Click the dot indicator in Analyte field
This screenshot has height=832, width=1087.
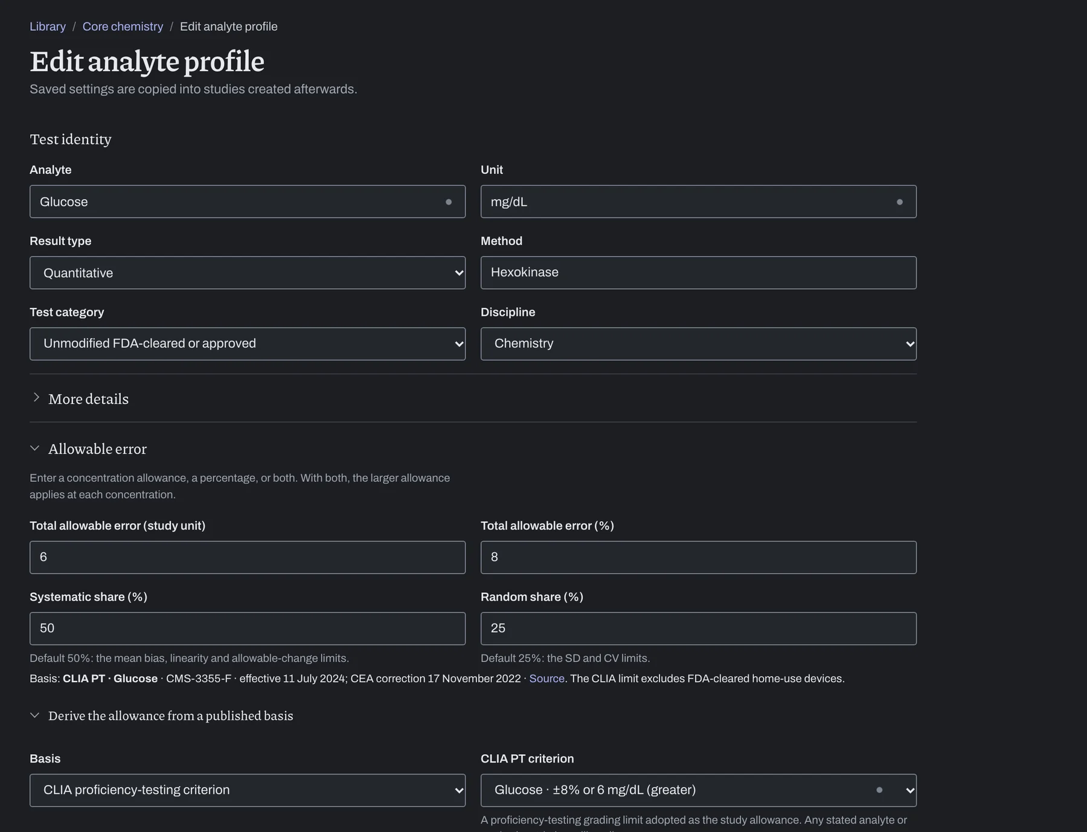pyautogui.click(x=449, y=202)
